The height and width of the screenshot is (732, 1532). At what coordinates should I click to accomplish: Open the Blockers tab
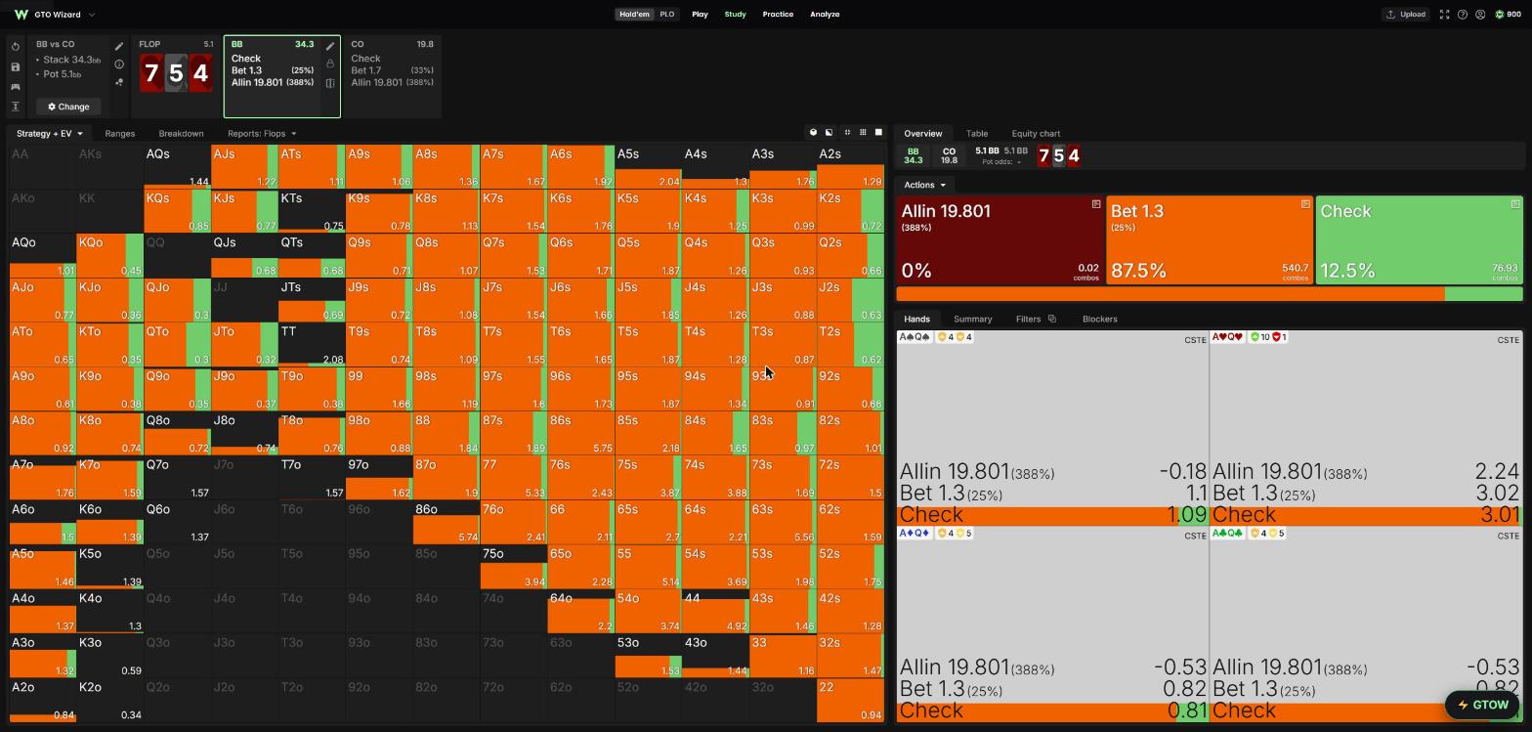pos(1099,320)
